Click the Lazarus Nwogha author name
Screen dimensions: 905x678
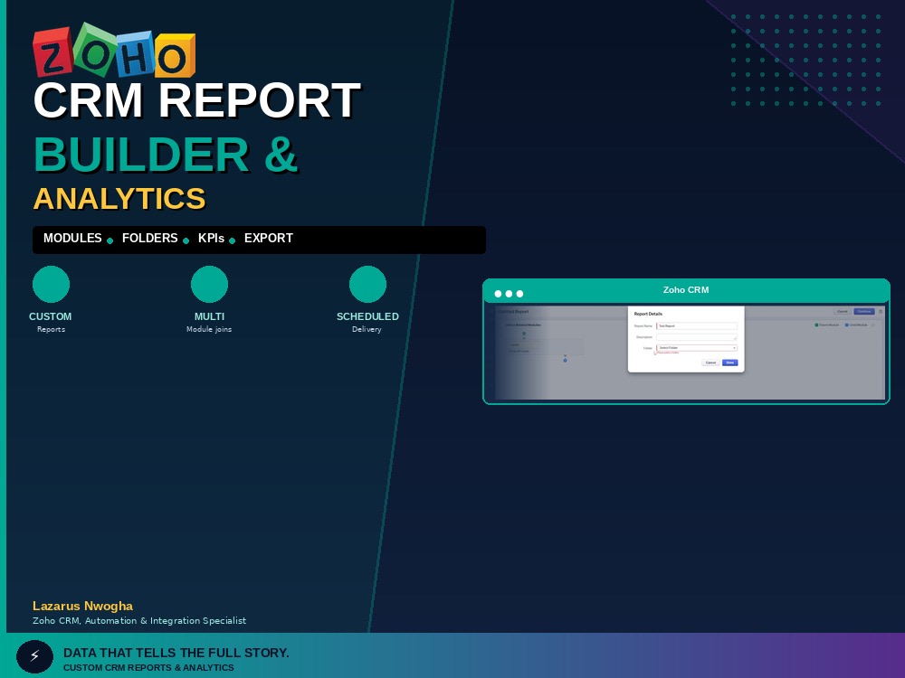[82, 606]
